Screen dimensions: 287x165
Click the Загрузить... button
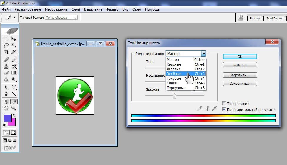tap(240, 75)
